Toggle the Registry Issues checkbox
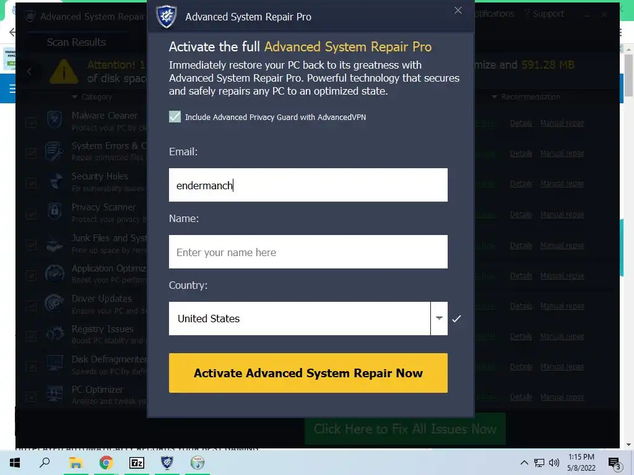 tap(31, 336)
